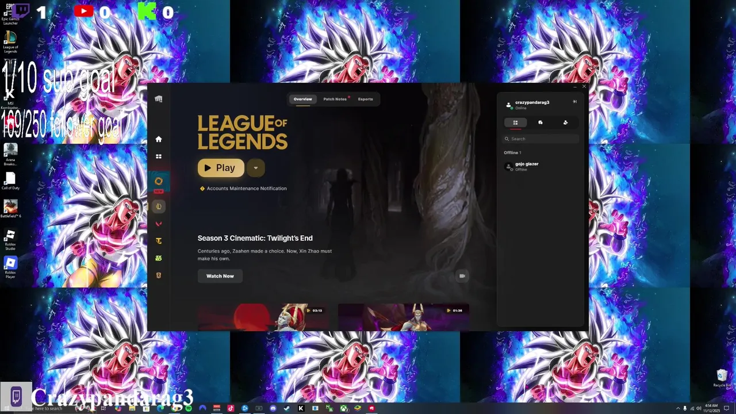Select the chat messages tab in the social panel

[540, 122]
